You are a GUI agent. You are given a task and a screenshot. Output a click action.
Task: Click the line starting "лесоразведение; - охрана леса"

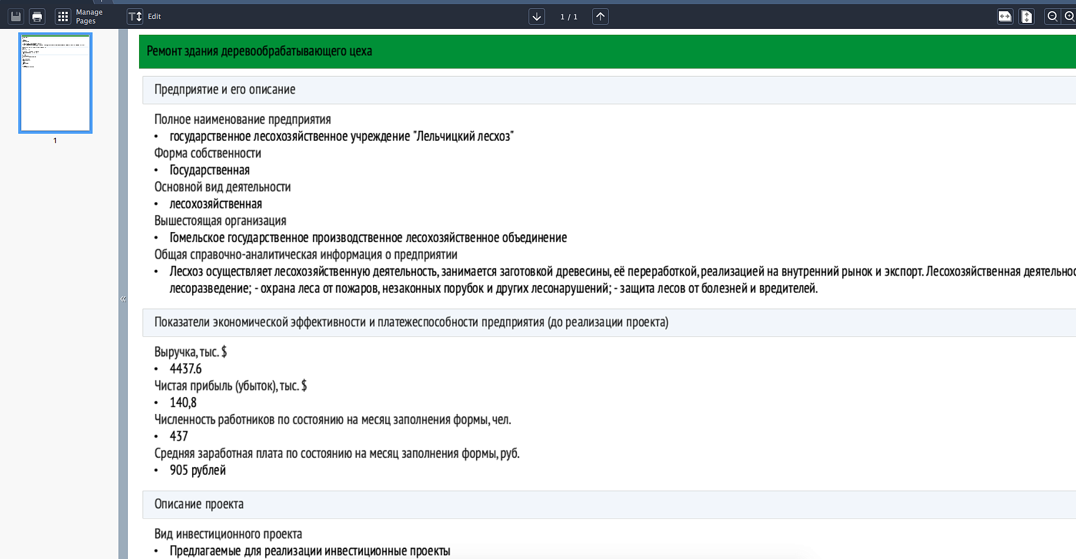pyautogui.click(x=494, y=289)
